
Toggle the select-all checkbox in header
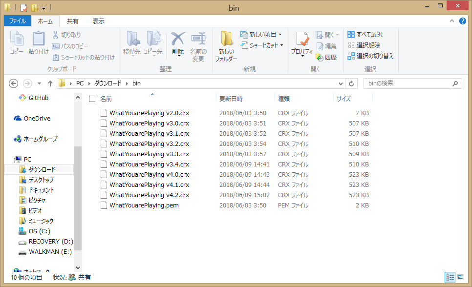click(92, 99)
